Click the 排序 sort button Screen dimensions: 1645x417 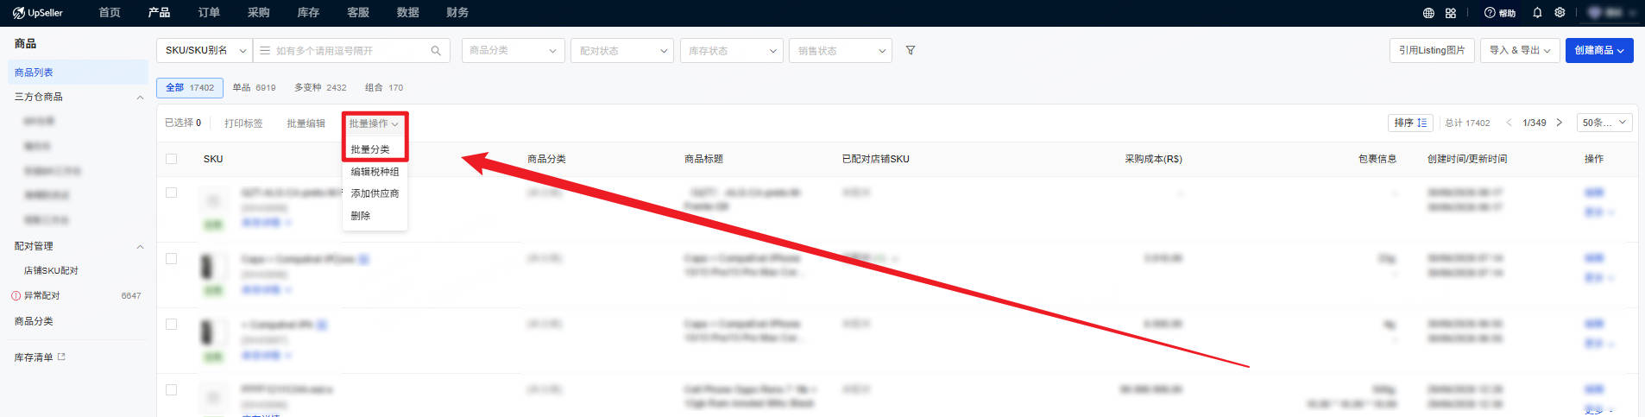tap(1411, 123)
